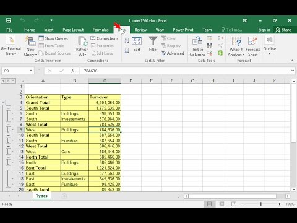The width and height of the screenshot is (297, 223).
Task: Click the Advanced filter button
Action: [x=173, y=53]
